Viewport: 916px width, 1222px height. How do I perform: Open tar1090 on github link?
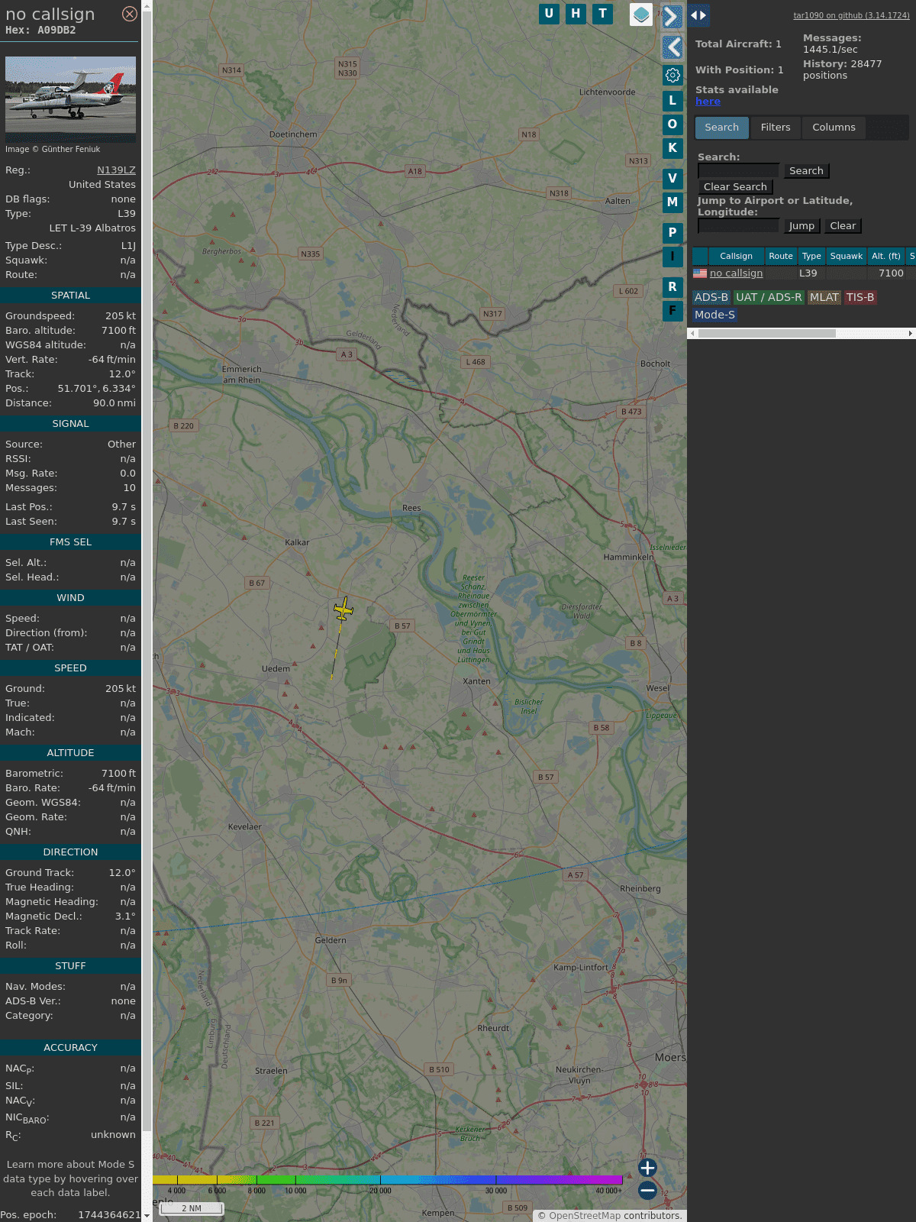pyautogui.click(x=851, y=15)
